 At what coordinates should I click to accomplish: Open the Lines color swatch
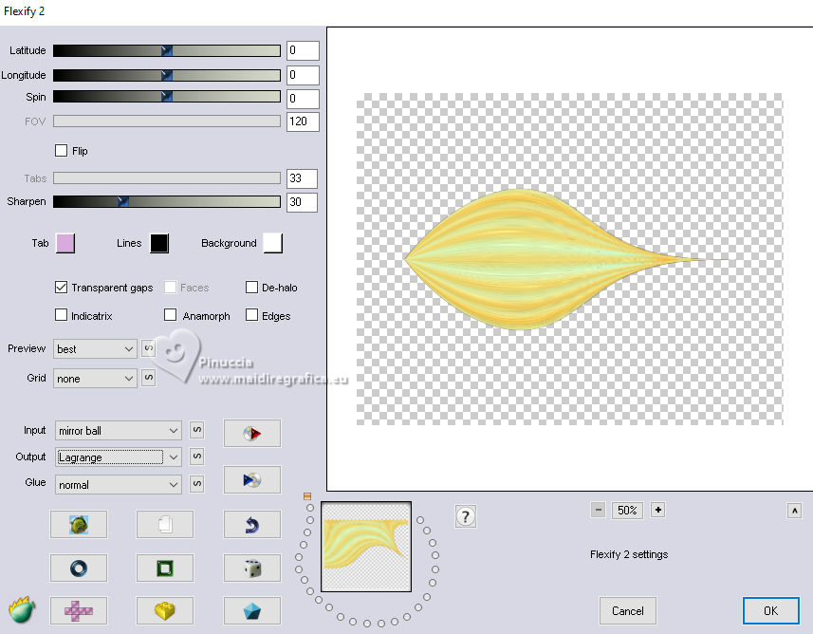point(159,243)
